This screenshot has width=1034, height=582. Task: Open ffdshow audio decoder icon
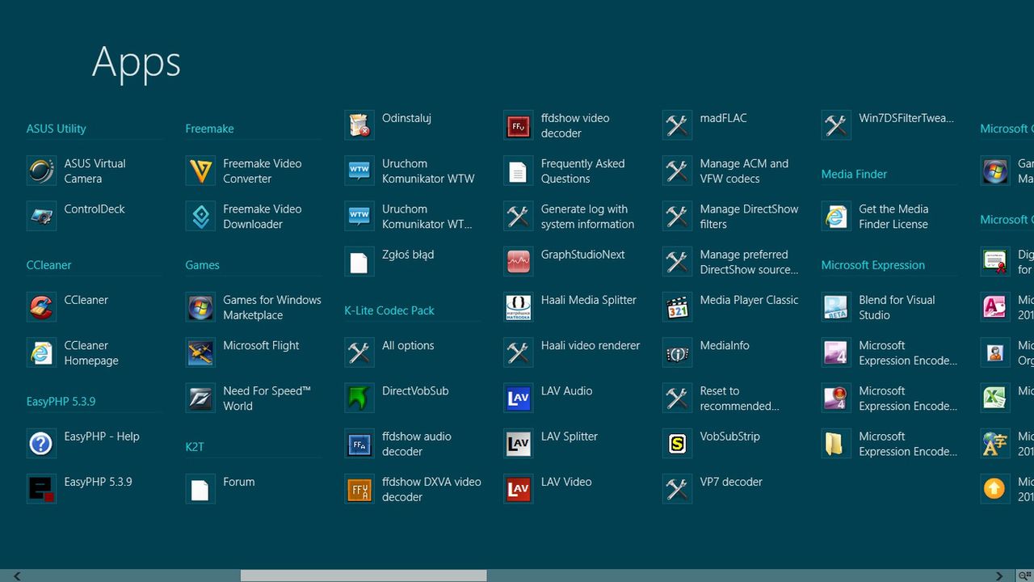point(359,444)
